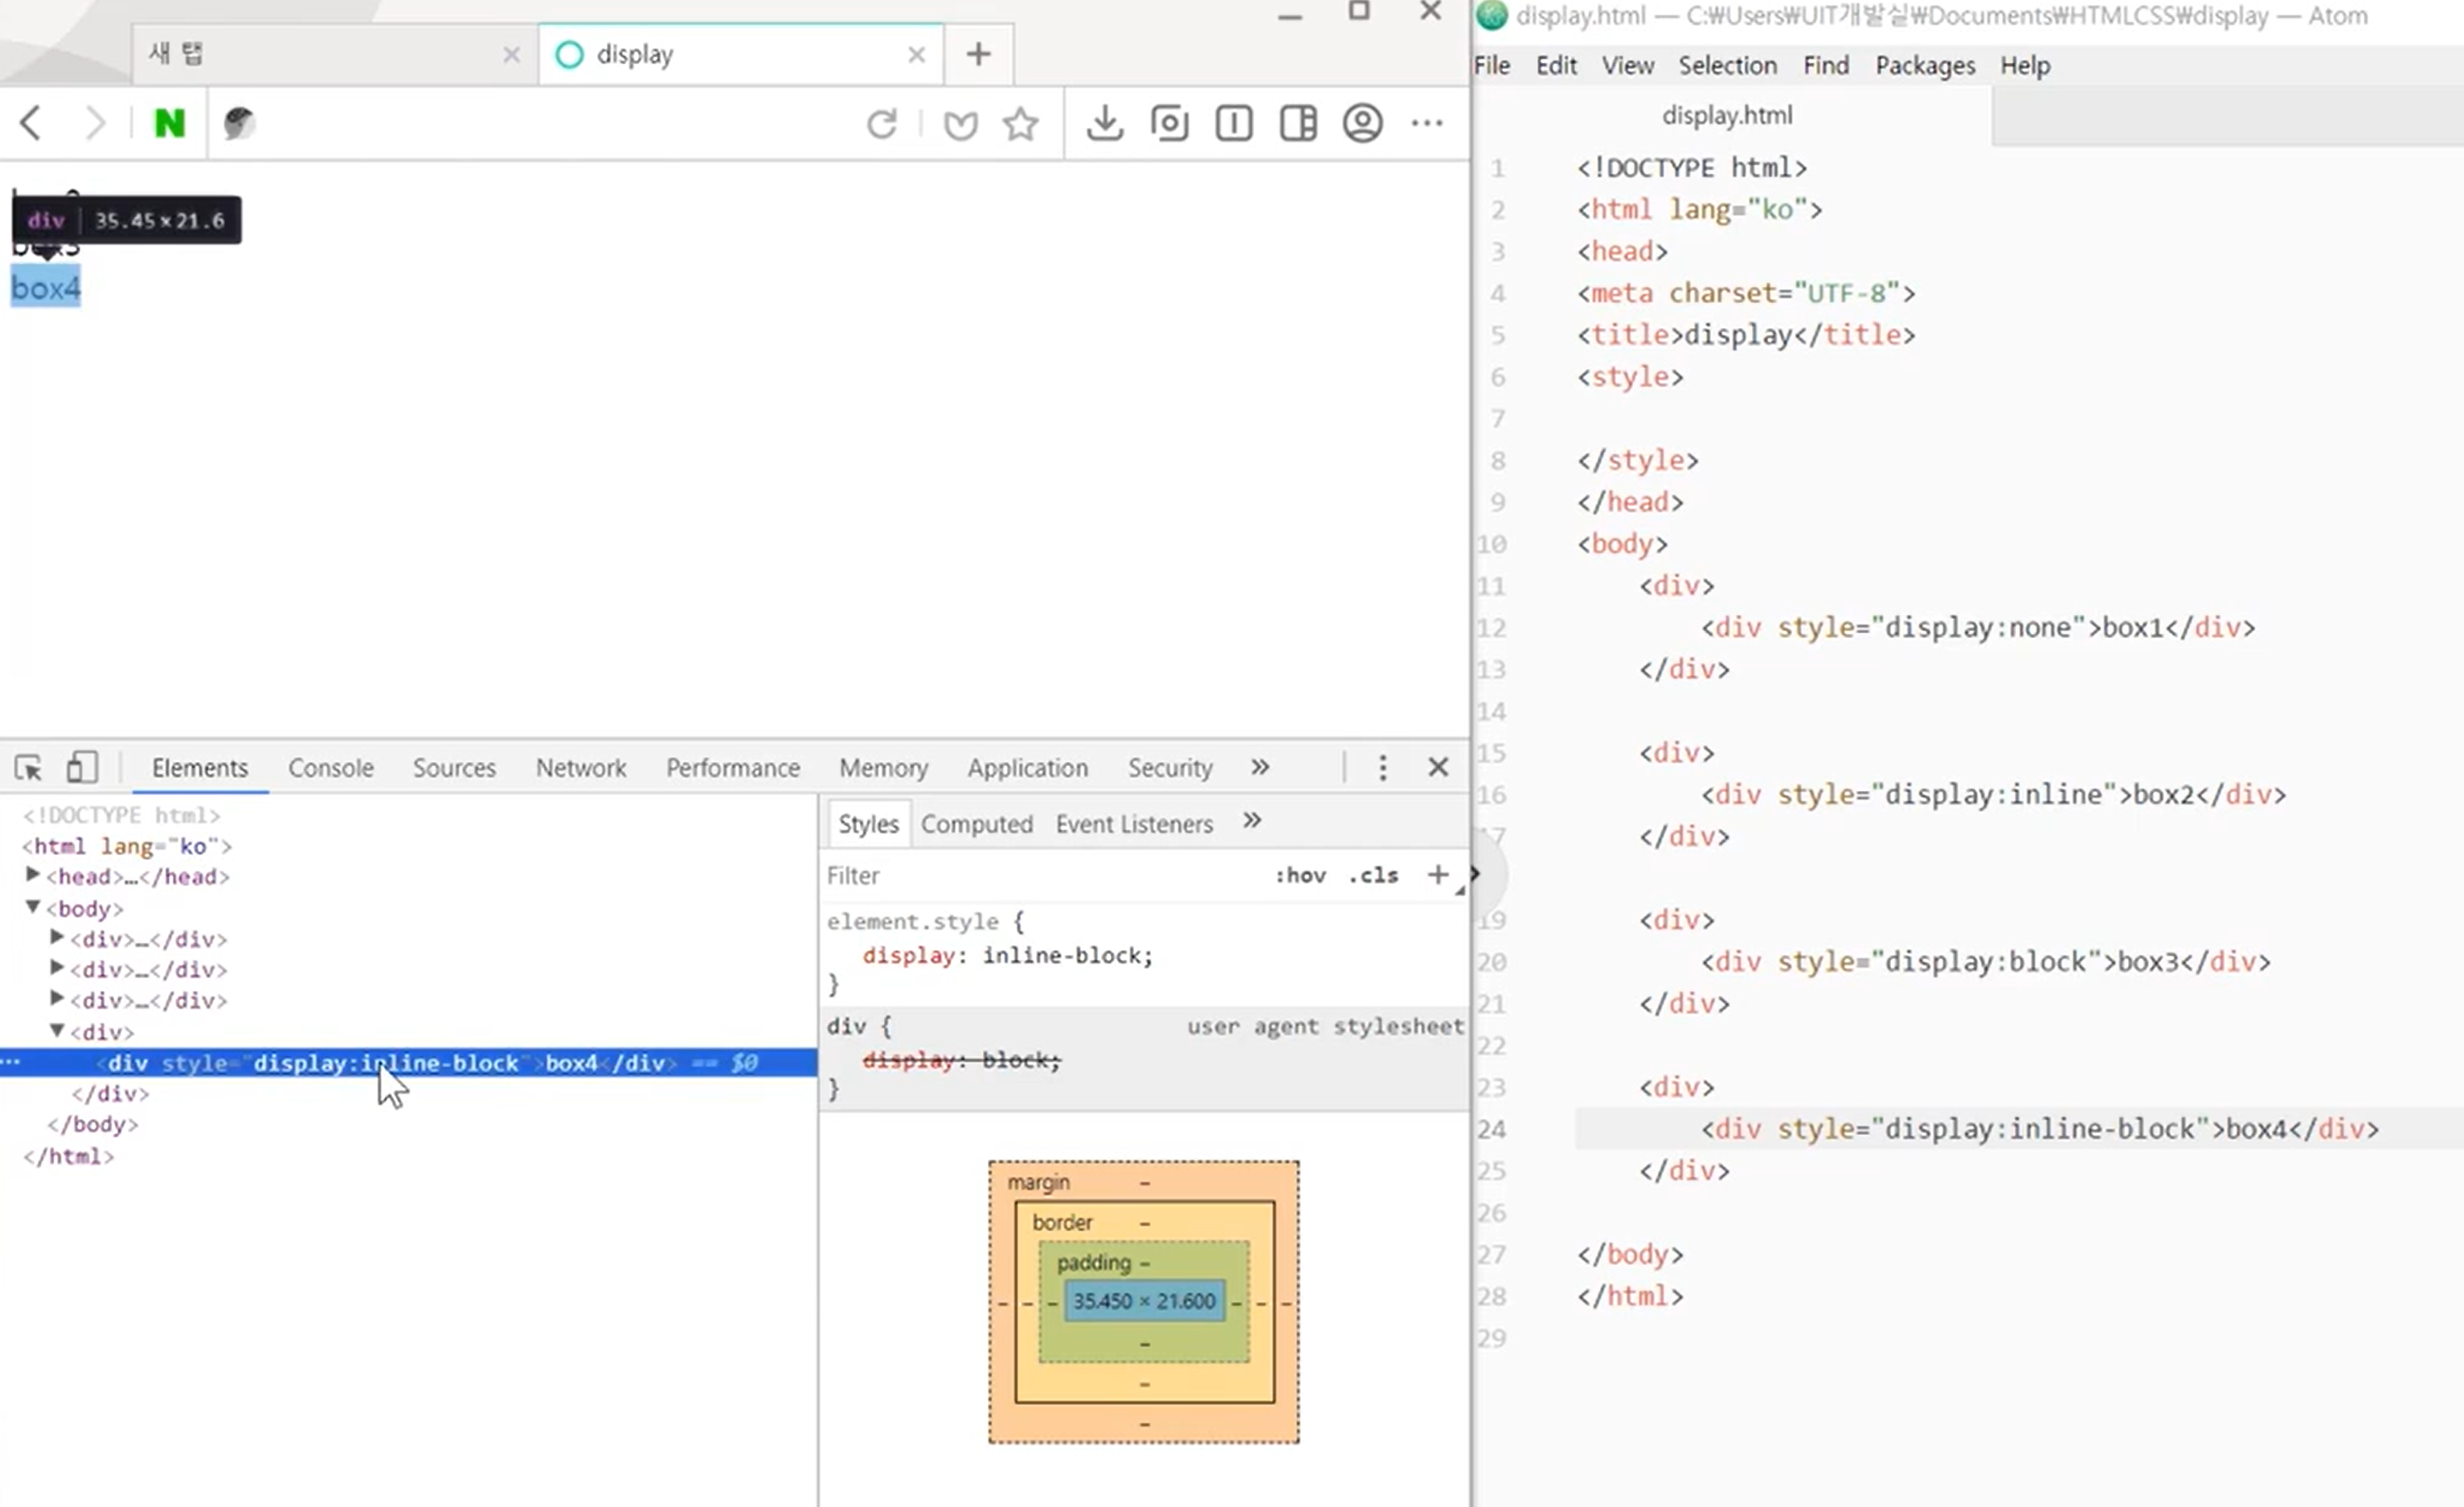
Task: Add new style rule with plus button
Action: coord(1437,876)
